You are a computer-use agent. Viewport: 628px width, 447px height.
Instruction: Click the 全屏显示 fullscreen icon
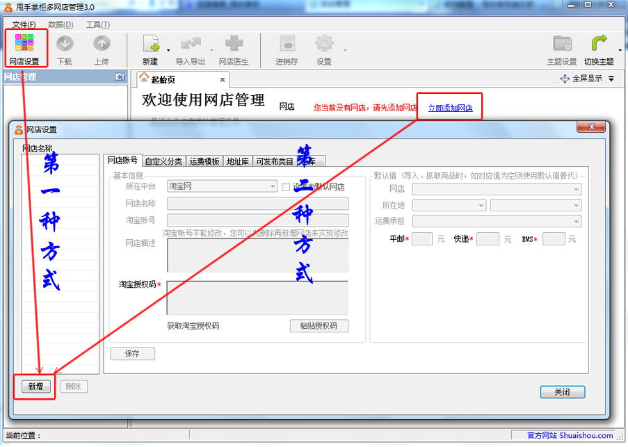point(564,79)
